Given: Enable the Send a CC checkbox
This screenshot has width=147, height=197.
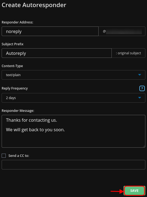Looking at the screenshot, I should [4, 156].
